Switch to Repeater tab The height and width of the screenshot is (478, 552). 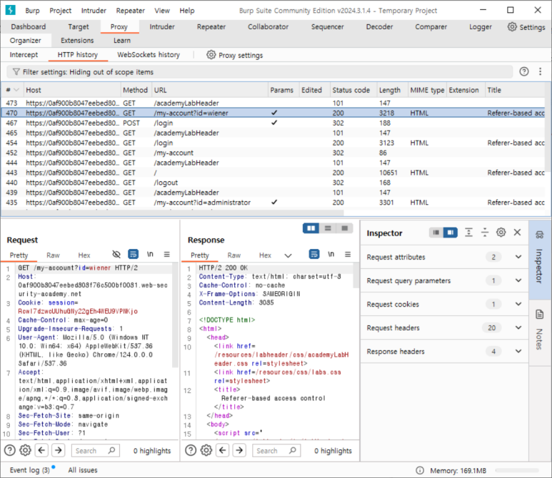click(211, 26)
